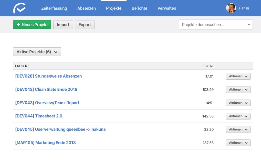Go to the Zeiterfassung tab
Screen dimensions: 261x163
pyautogui.click(x=54, y=8)
